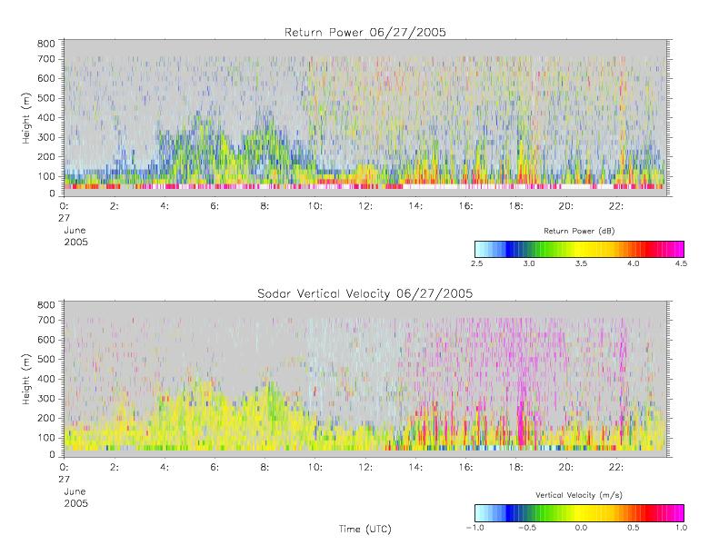Click the 500 height tick in Return Power plot
719x555 pixels.
tap(45, 98)
